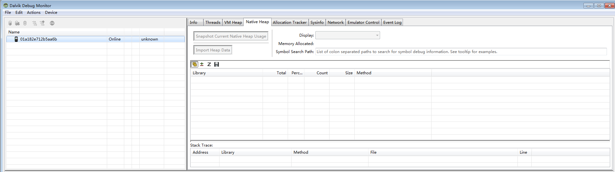This screenshot has height=172, width=615.
Task: Open the File menu
Action: click(8, 13)
